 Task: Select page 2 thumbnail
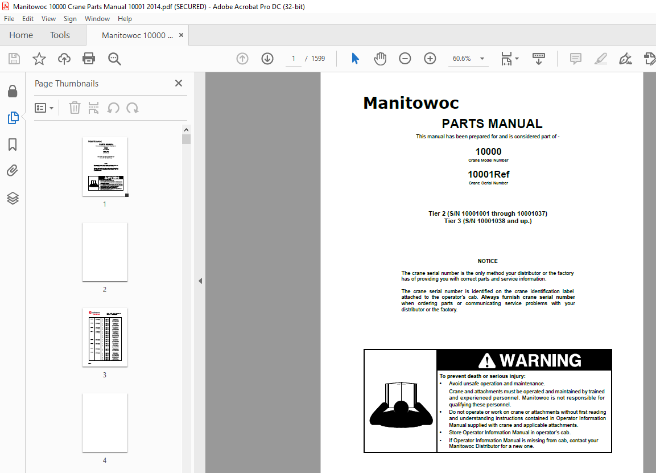(105, 252)
